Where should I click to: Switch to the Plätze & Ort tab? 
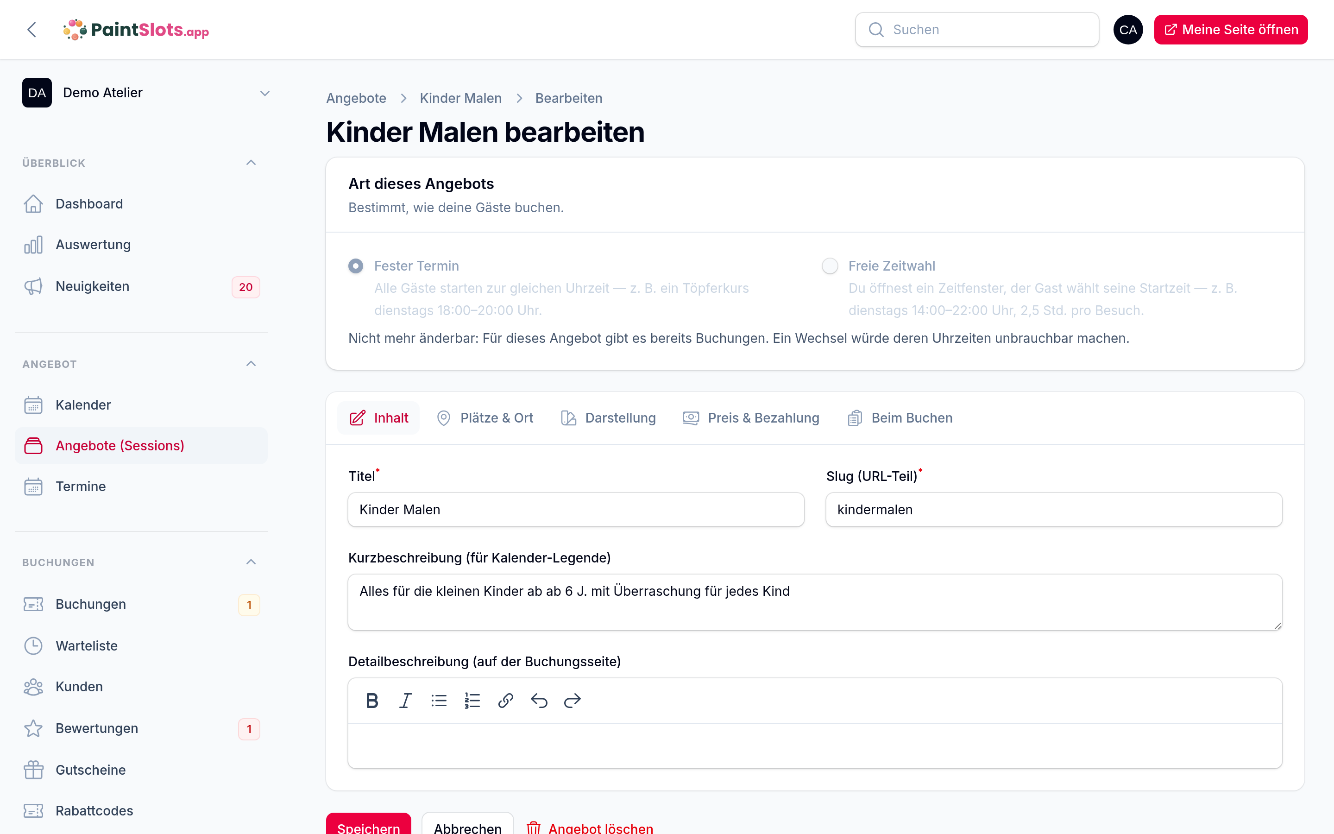485,418
